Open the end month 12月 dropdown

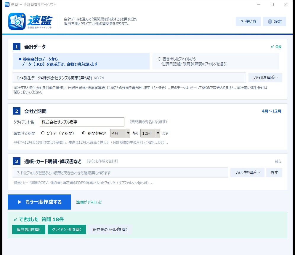[x=150, y=133]
